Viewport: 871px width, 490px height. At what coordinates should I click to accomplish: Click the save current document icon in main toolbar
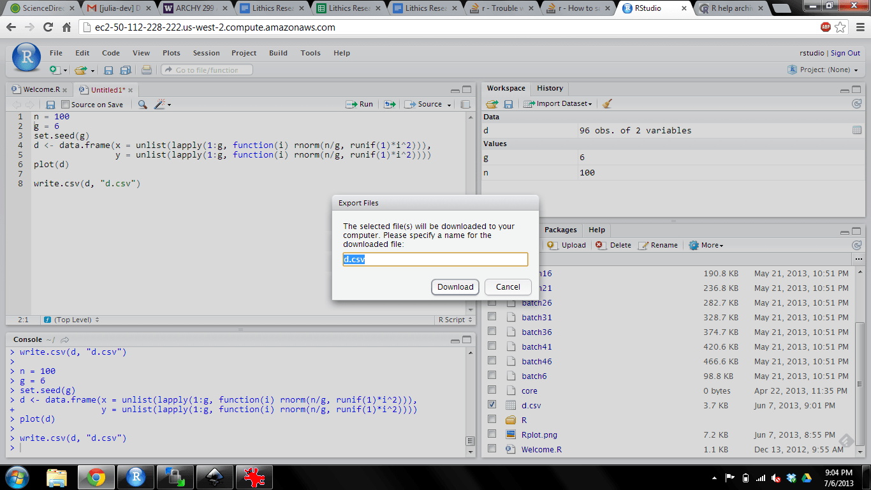[108, 70]
